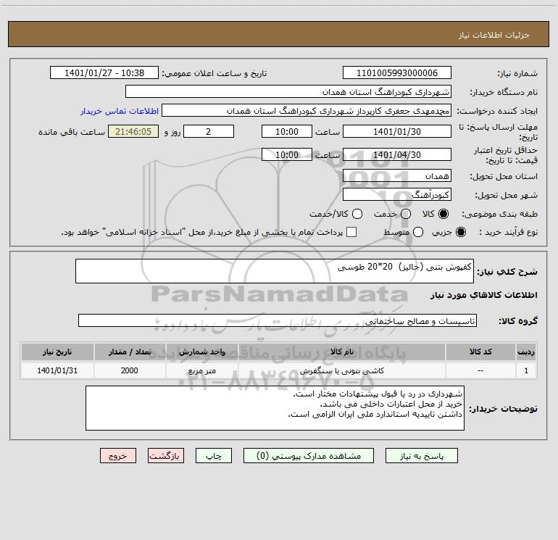Click the remaining days field showing 2

coord(209,131)
